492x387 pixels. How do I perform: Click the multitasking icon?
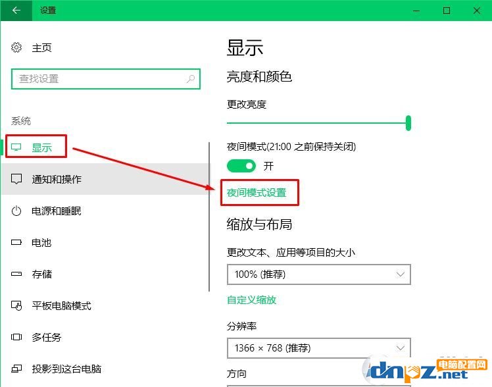click(16, 337)
